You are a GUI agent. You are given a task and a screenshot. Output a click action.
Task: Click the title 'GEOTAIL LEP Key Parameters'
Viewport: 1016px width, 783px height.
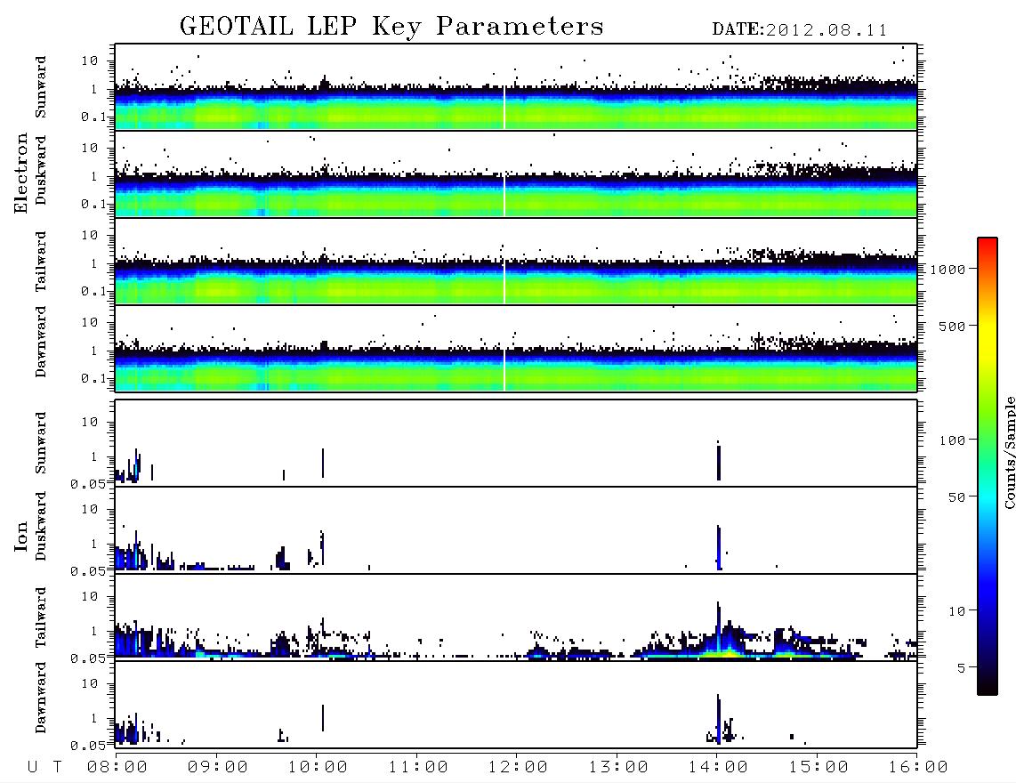tap(391, 27)
